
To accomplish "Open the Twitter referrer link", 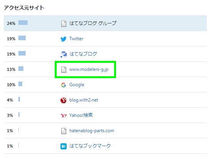I will tap(76, 39).
